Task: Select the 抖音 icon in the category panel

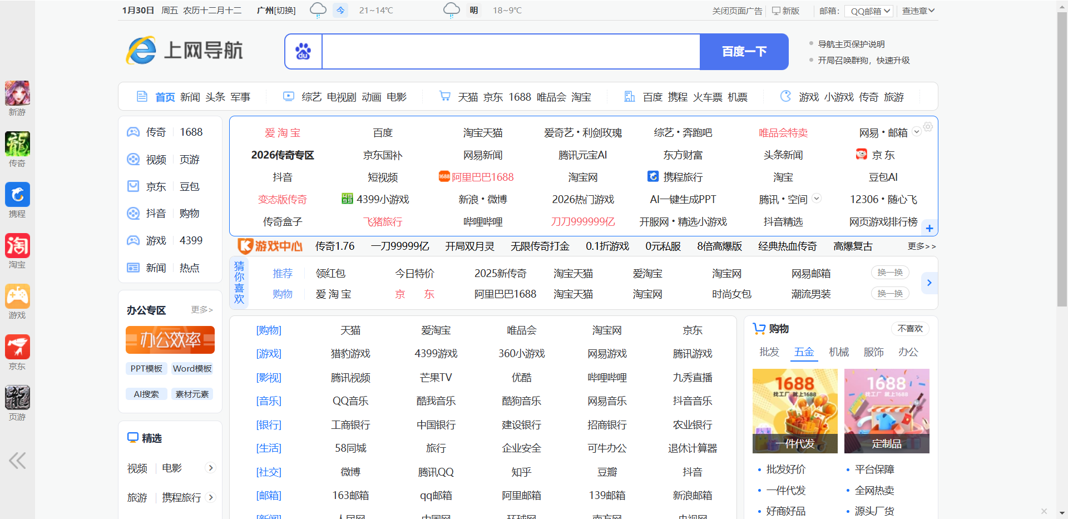Action: [x=132, y=213]
